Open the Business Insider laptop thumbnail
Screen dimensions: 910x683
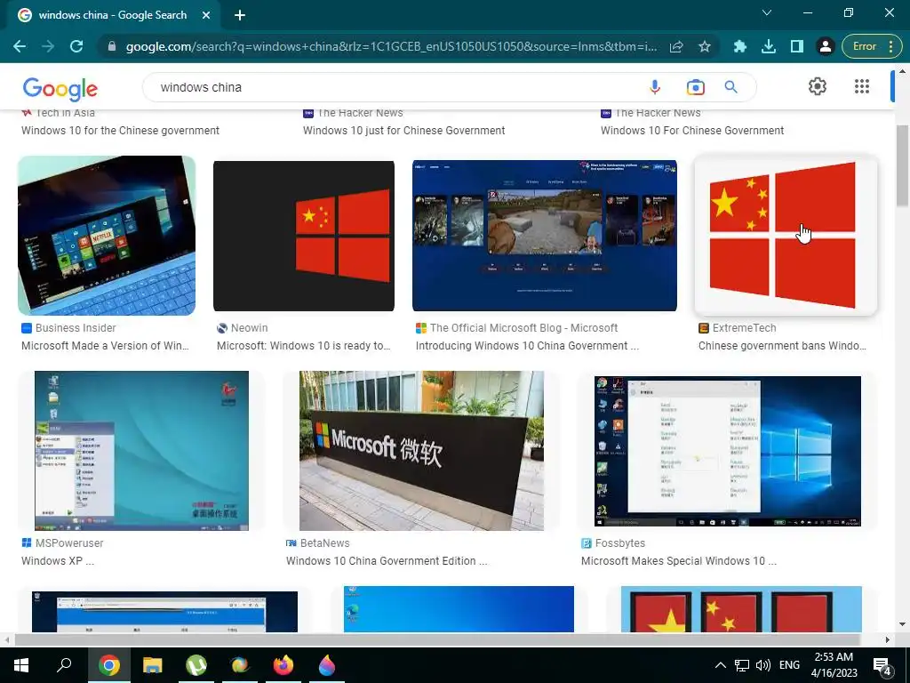(x=107, y=235)
